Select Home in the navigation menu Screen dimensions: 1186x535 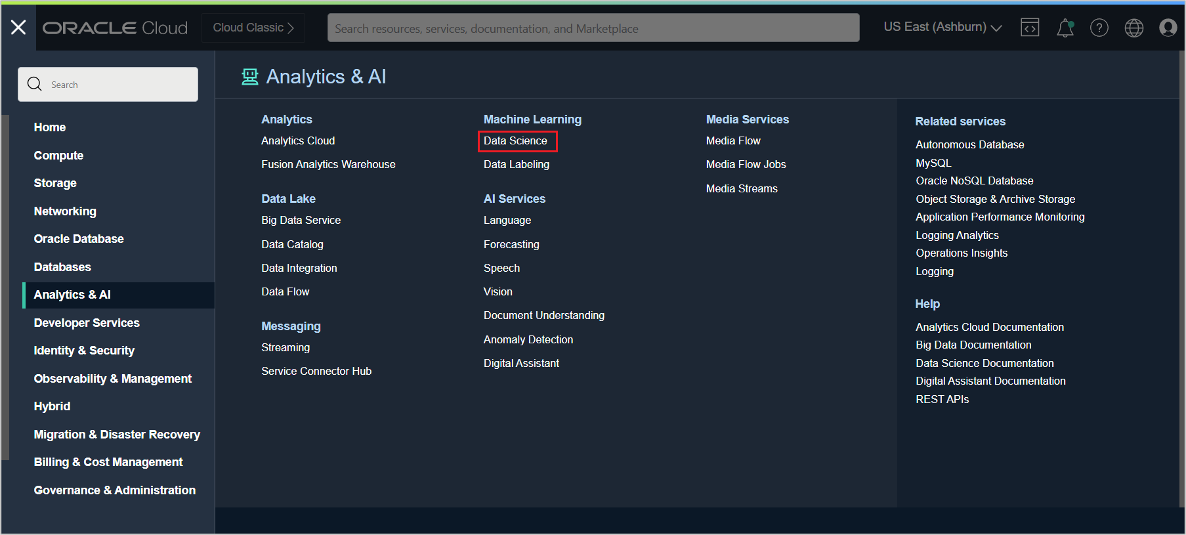click(x=50, y=127)
